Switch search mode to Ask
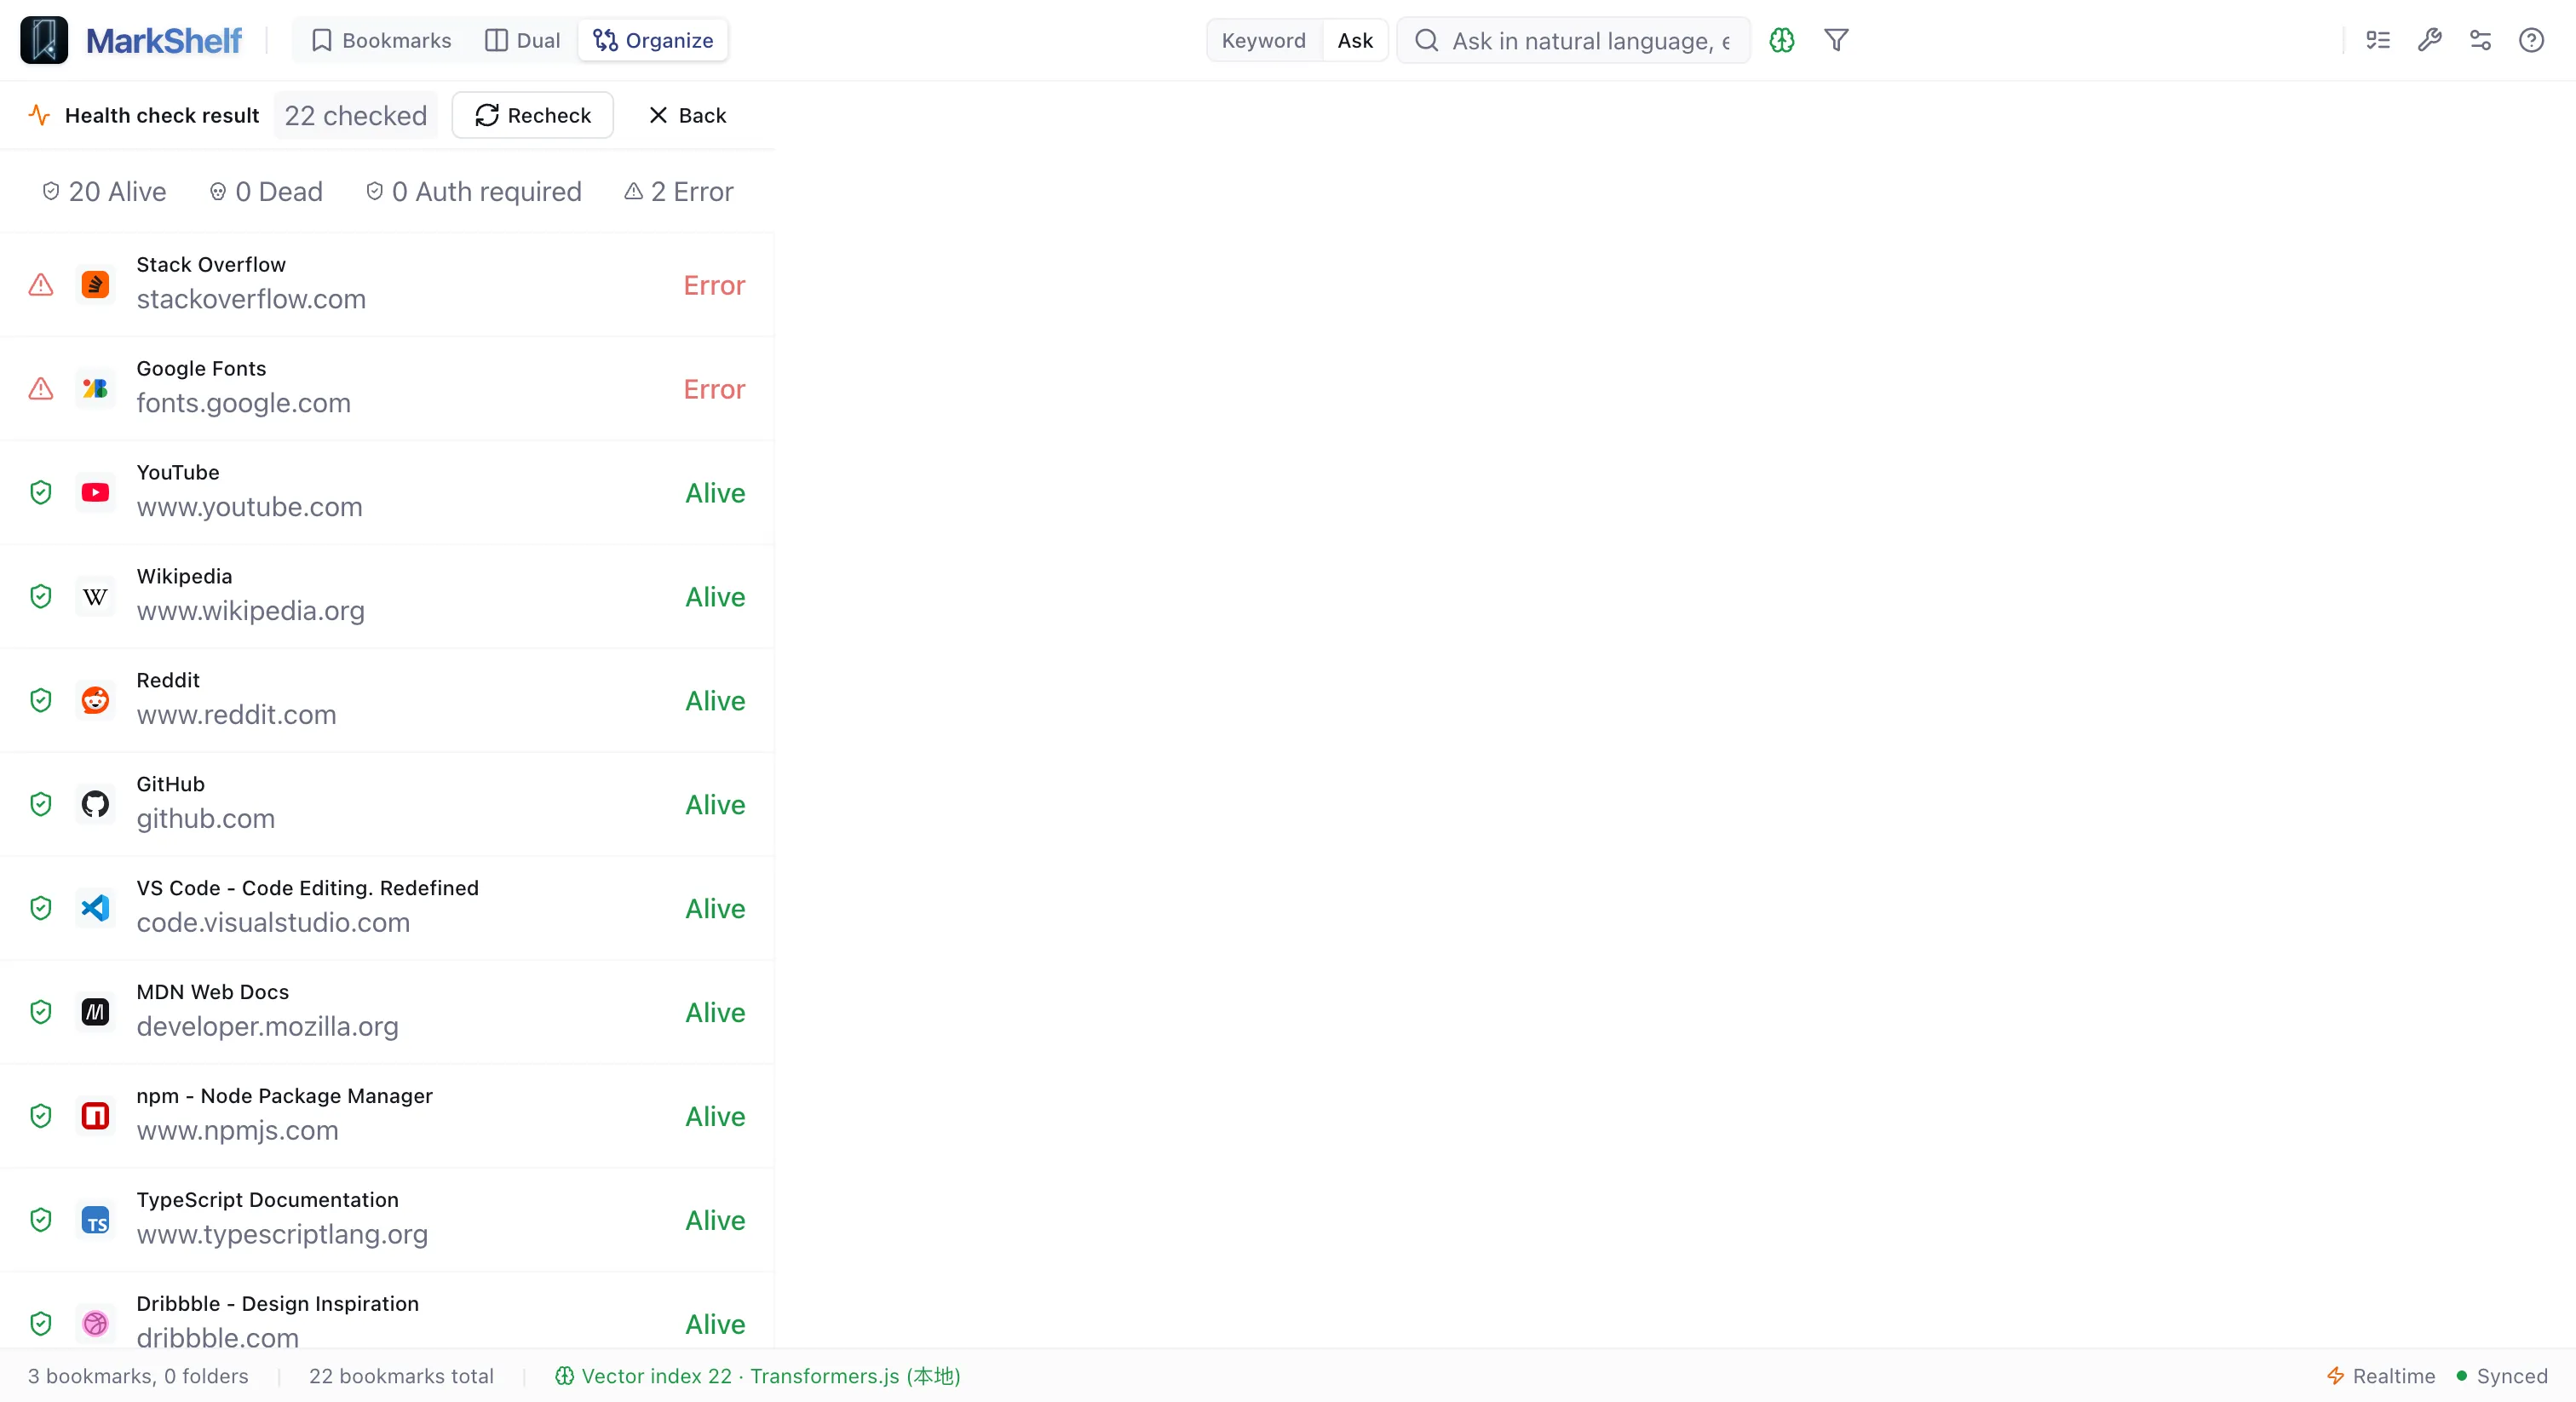Viewport: 2576px width, 1402px height. 1354,40
